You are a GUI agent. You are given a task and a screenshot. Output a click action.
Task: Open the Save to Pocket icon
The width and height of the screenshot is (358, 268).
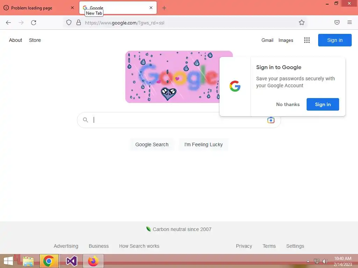(x=337, y=22)
